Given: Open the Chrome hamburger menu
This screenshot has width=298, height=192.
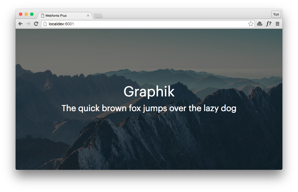Looking at the screenshot, I should point(277,24).
